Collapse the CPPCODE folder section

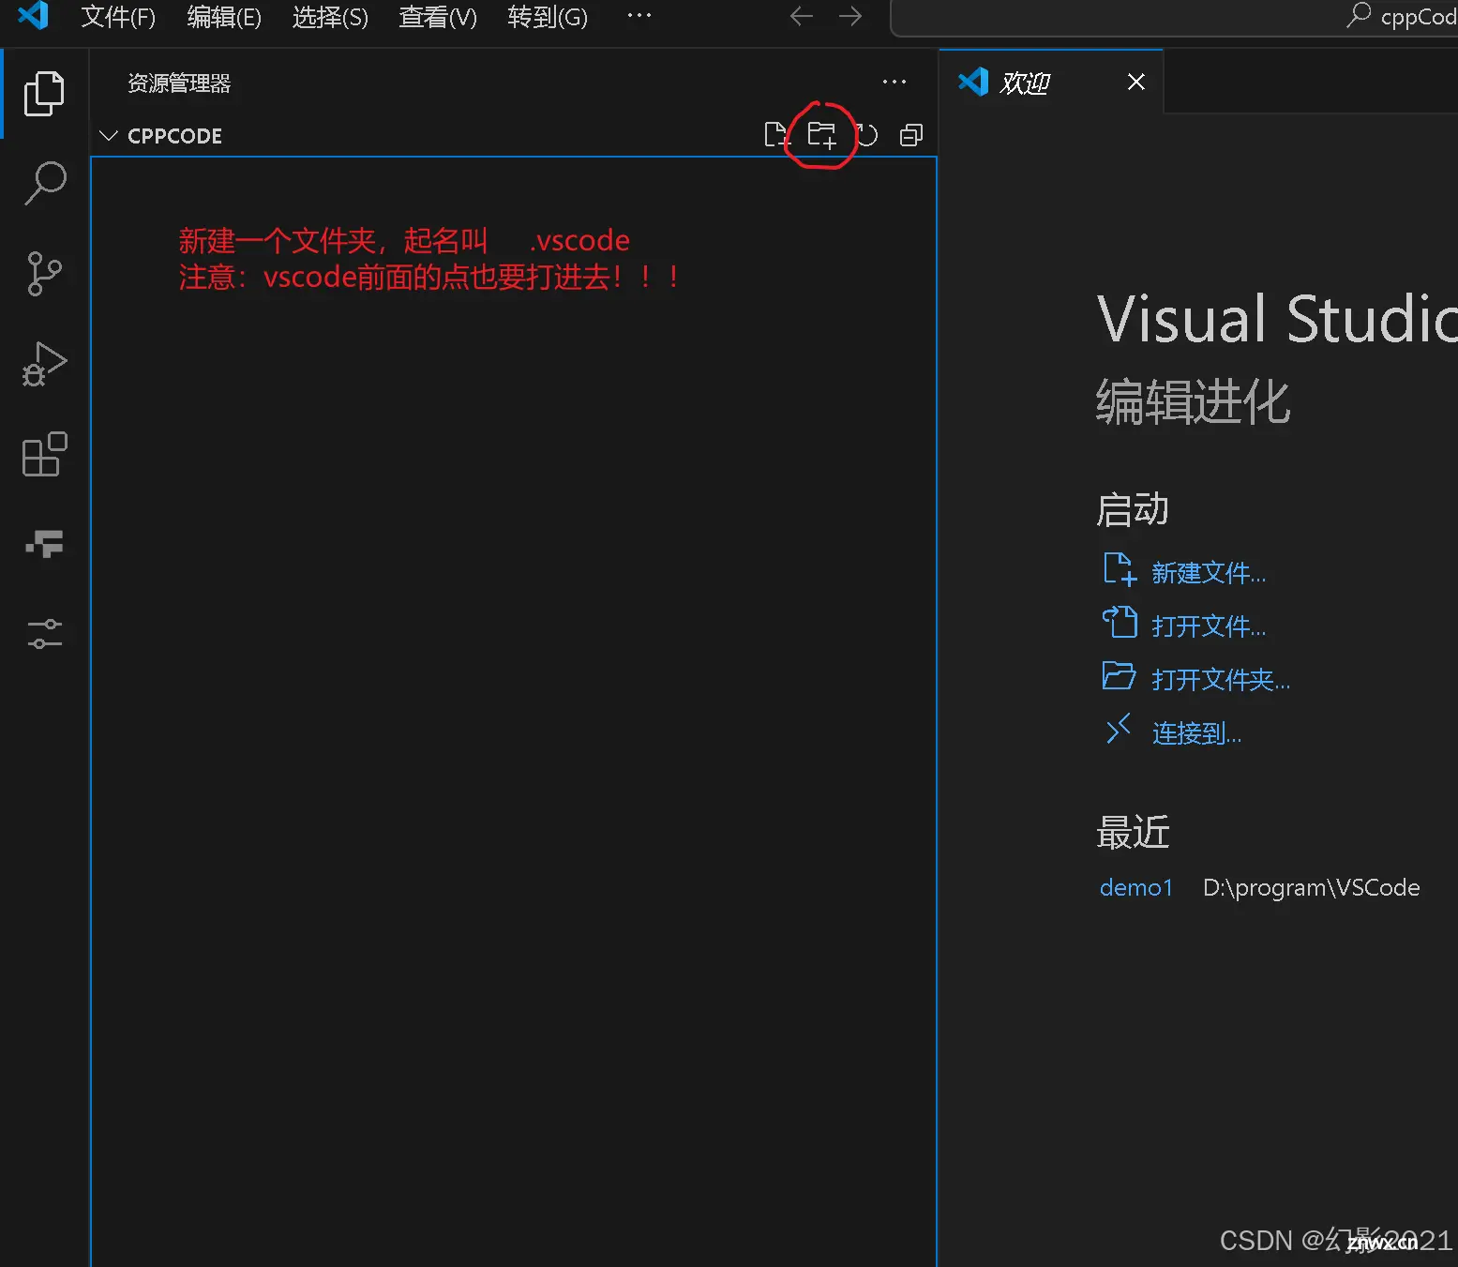(x=109, y=136)
